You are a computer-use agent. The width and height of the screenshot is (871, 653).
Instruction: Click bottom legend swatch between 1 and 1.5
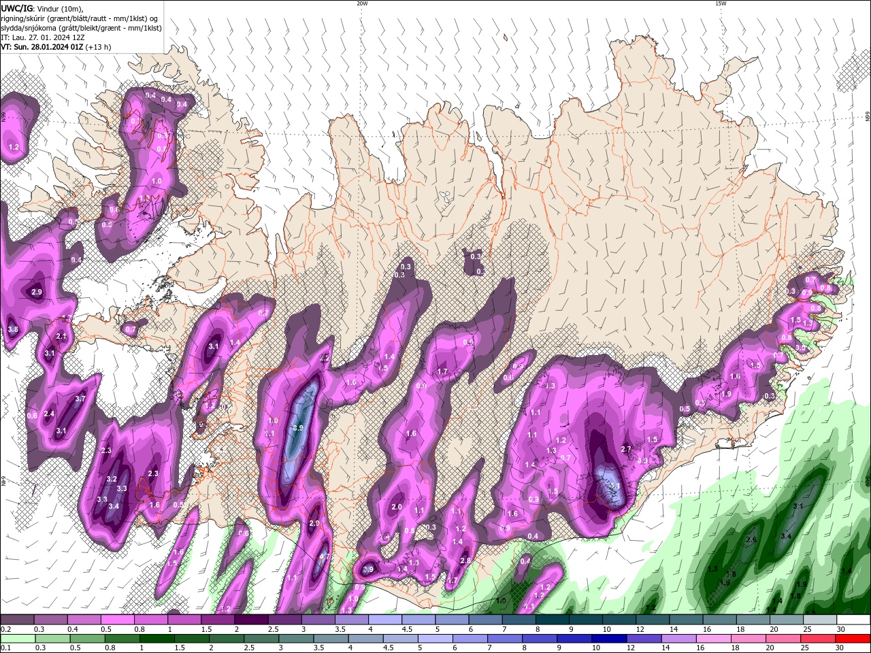[157, 639]
